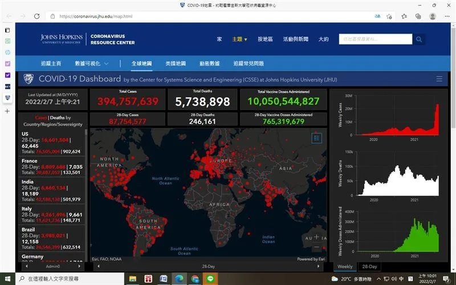Select US in the country list
Screen dimensions: 456x285
click(52, 143)
